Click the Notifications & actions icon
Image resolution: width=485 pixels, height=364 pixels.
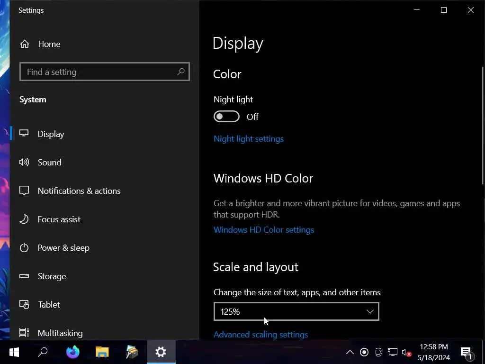point(24,191)
